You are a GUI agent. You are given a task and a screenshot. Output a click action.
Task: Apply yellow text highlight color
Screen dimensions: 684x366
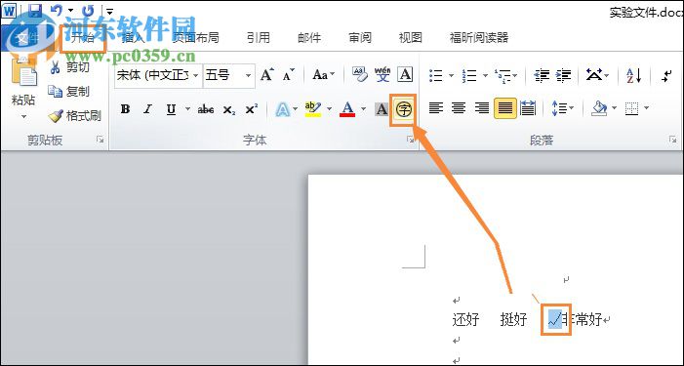[313, 109]
